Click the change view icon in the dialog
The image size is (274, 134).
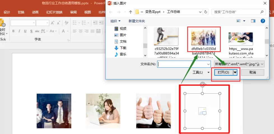click(x=238, y=21)
